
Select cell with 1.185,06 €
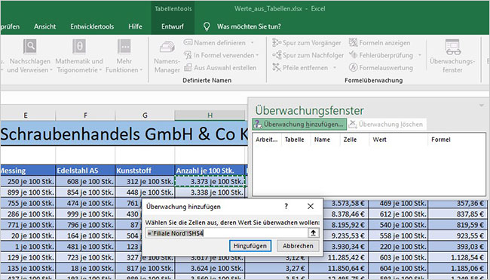point(458,269)
